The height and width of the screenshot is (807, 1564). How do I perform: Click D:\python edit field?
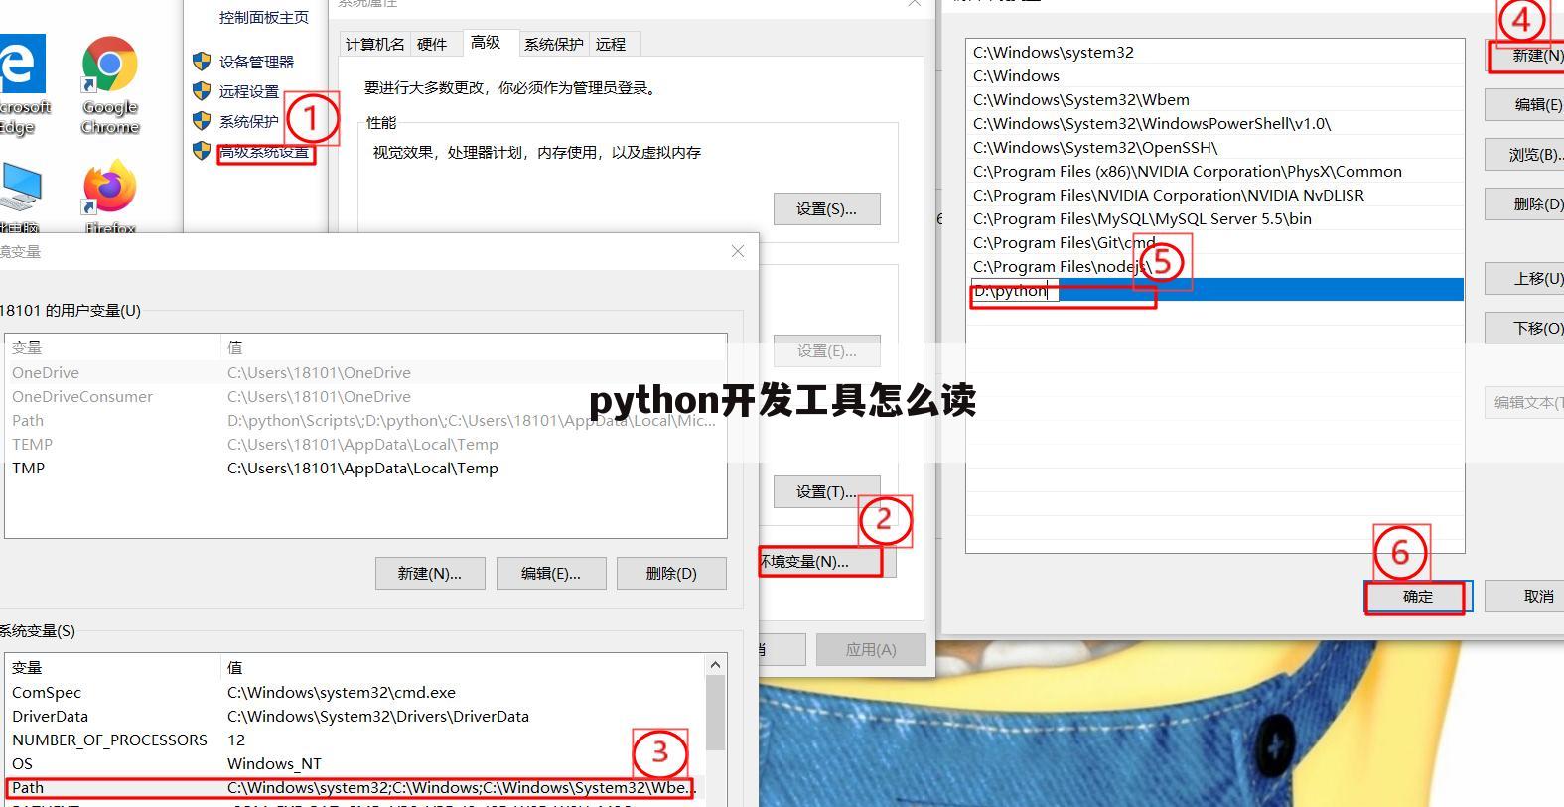(x=1016, y=291)
